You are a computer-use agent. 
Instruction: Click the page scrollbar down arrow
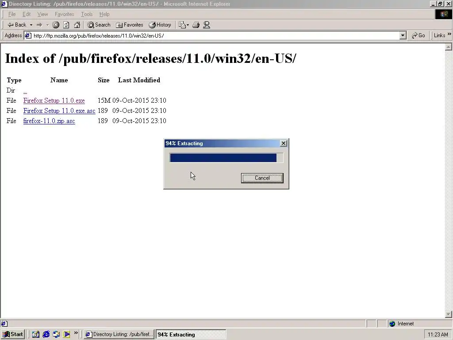449,314
